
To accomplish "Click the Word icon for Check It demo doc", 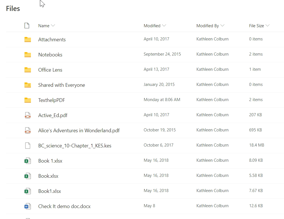I will pyautogui.click(x=27, y=206).
